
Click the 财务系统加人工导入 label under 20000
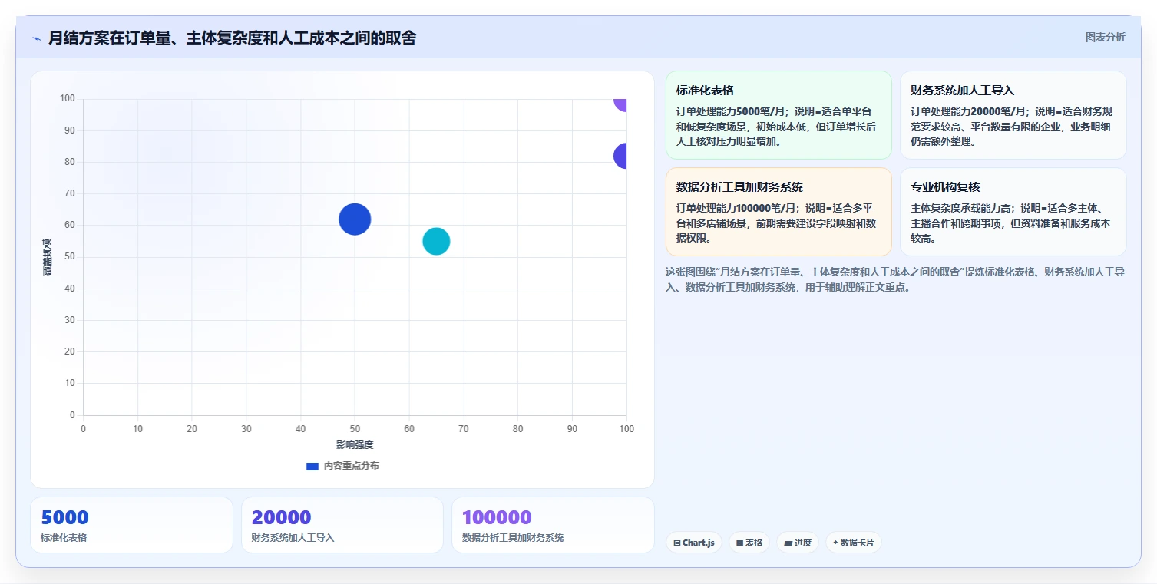(293, 538)
